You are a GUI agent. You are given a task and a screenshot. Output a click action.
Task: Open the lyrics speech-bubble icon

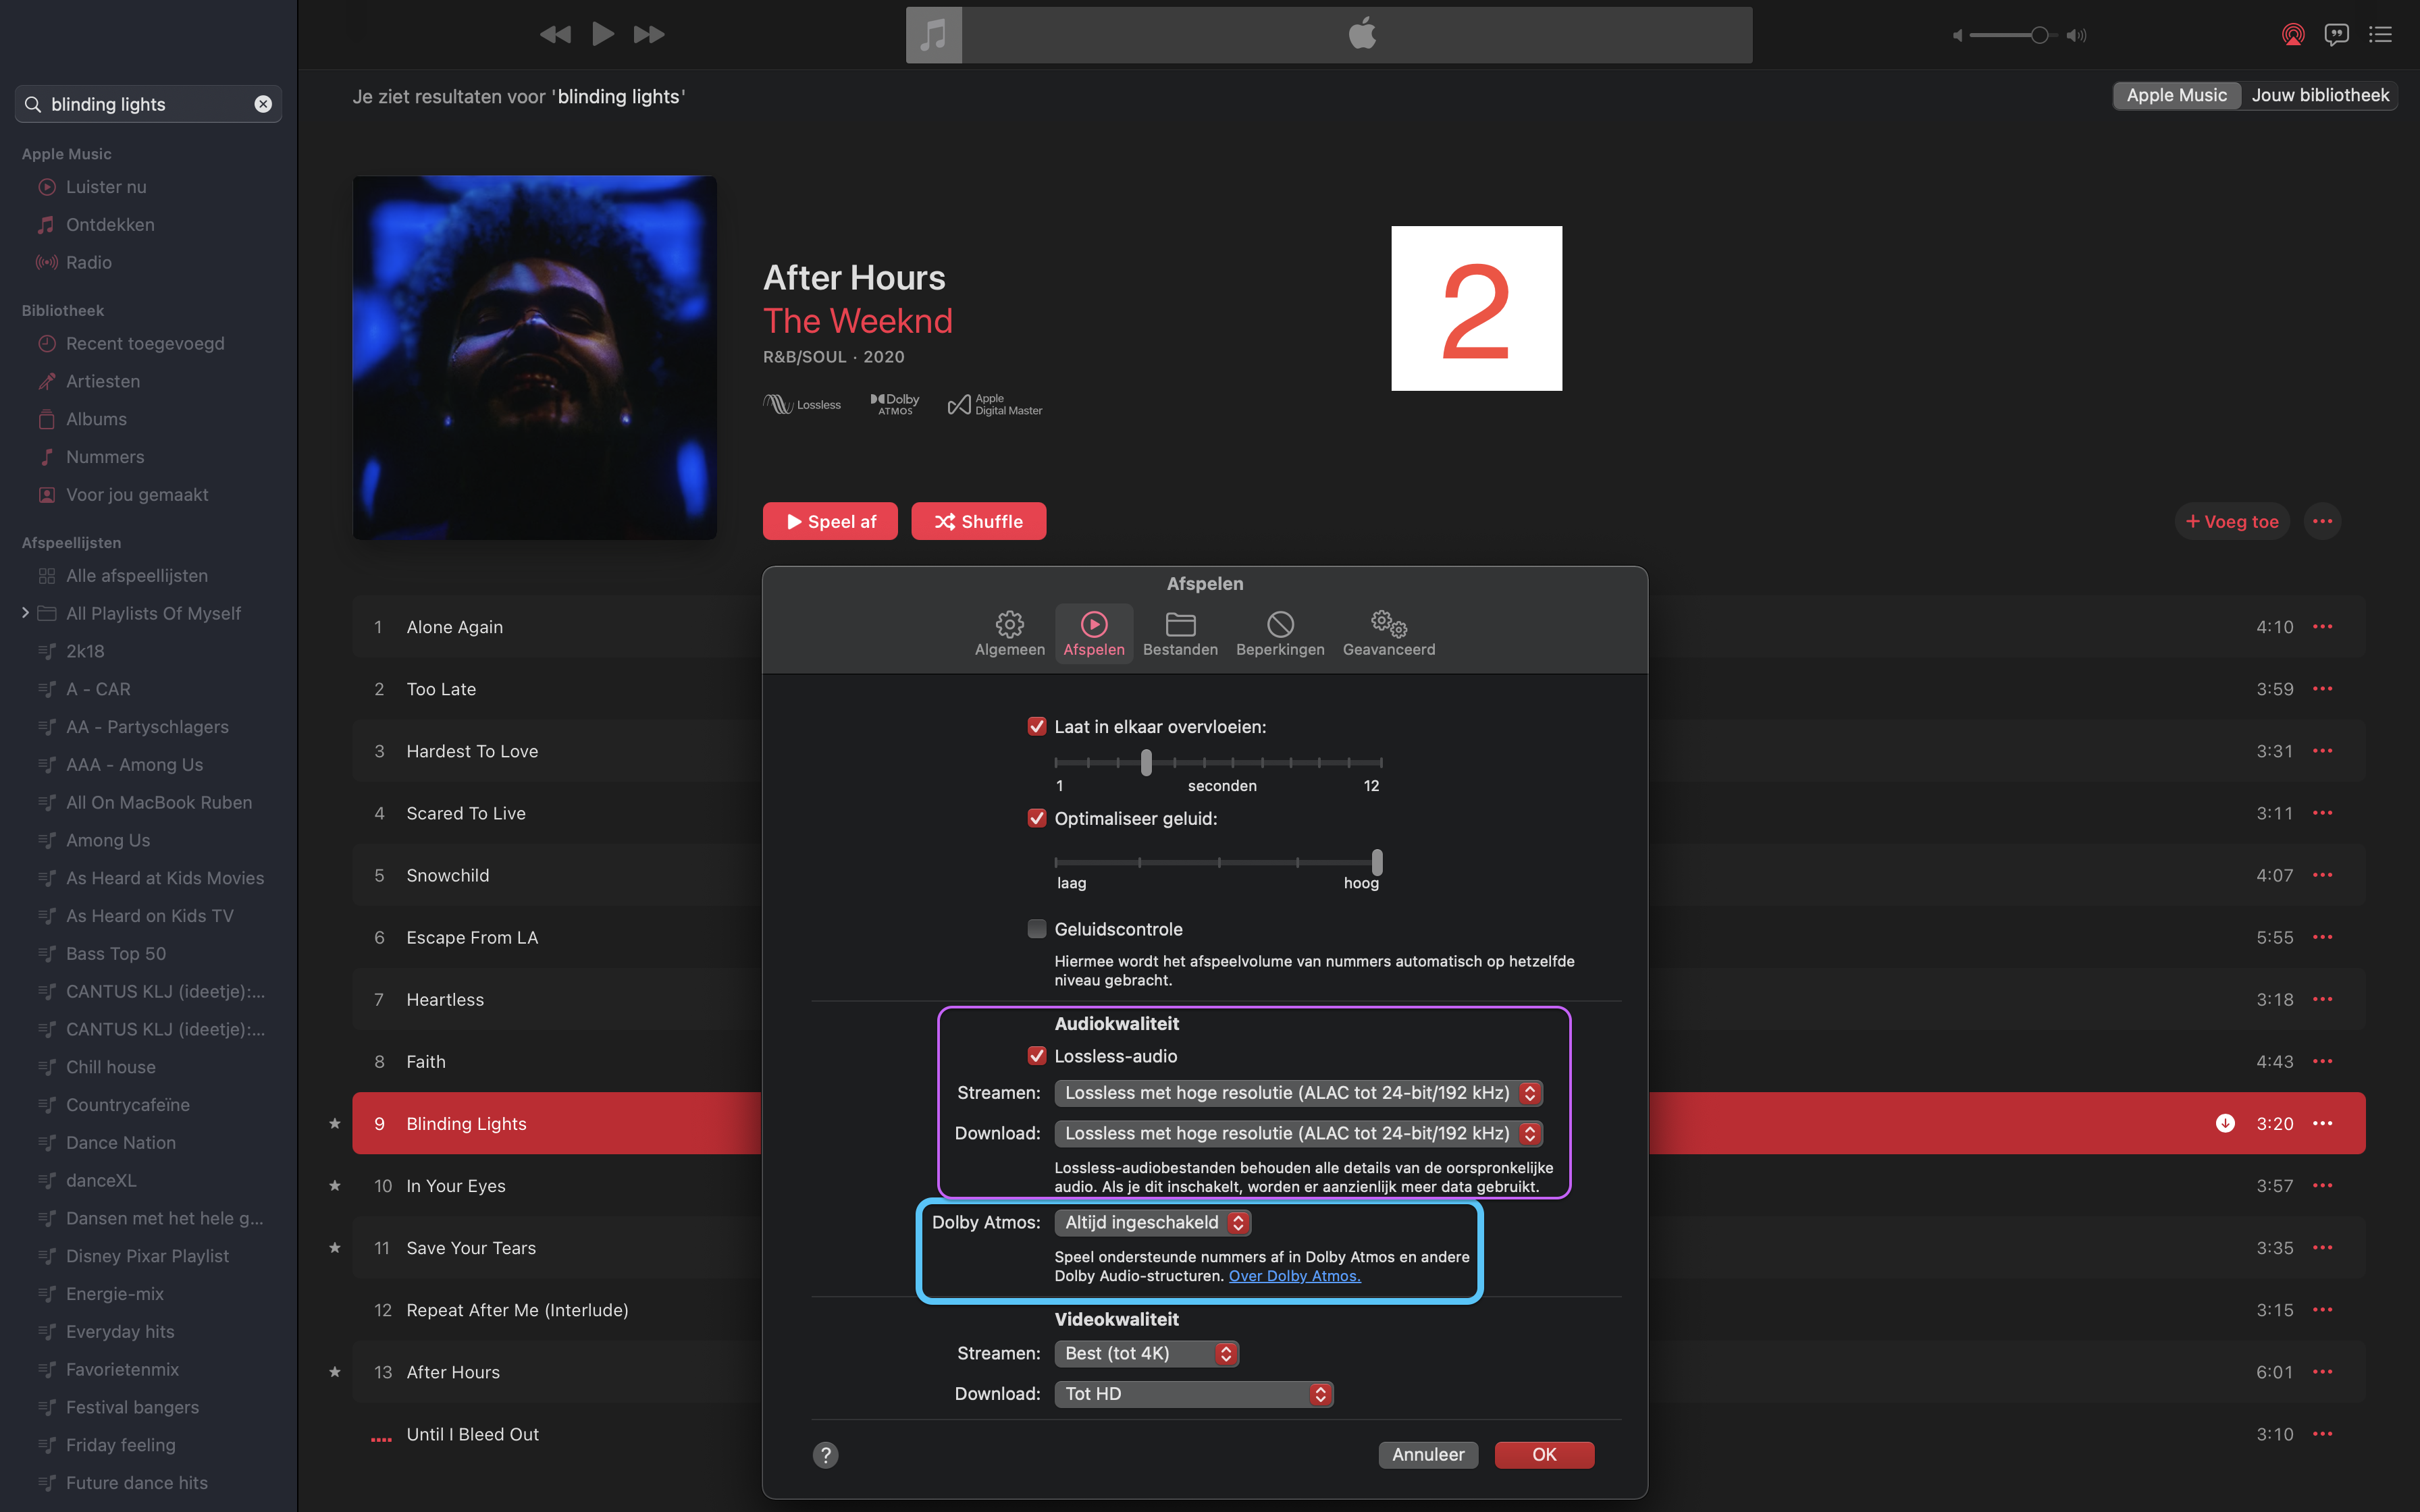coord(2336,35)
